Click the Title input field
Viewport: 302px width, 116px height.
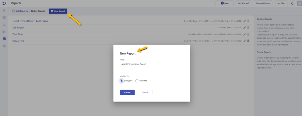[x=150, y=64]
